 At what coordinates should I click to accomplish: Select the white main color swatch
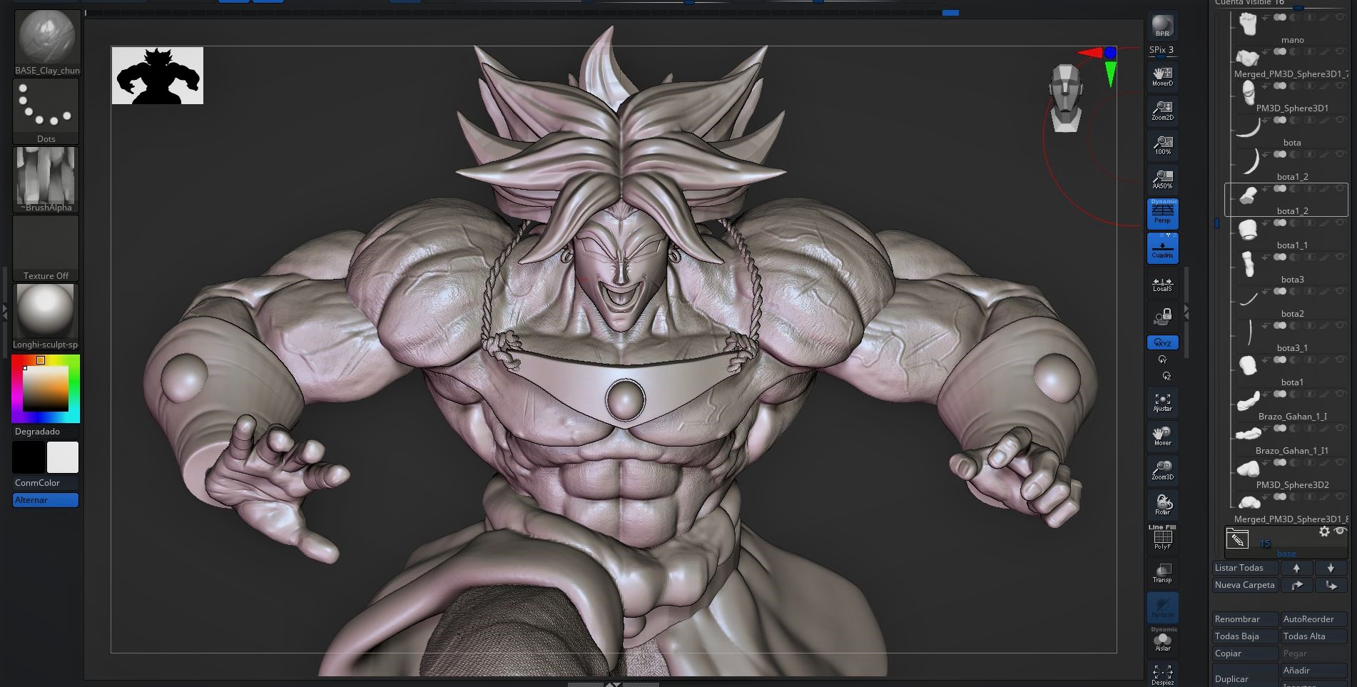63,457
